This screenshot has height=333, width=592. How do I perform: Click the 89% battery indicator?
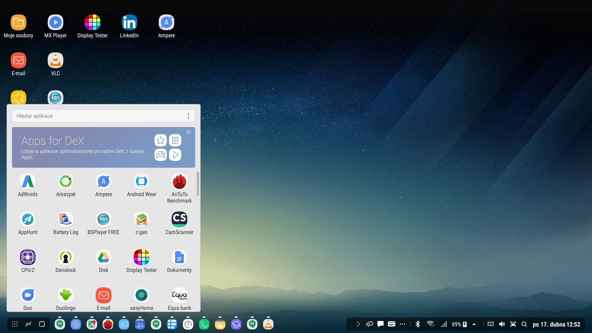coord(459,324)
